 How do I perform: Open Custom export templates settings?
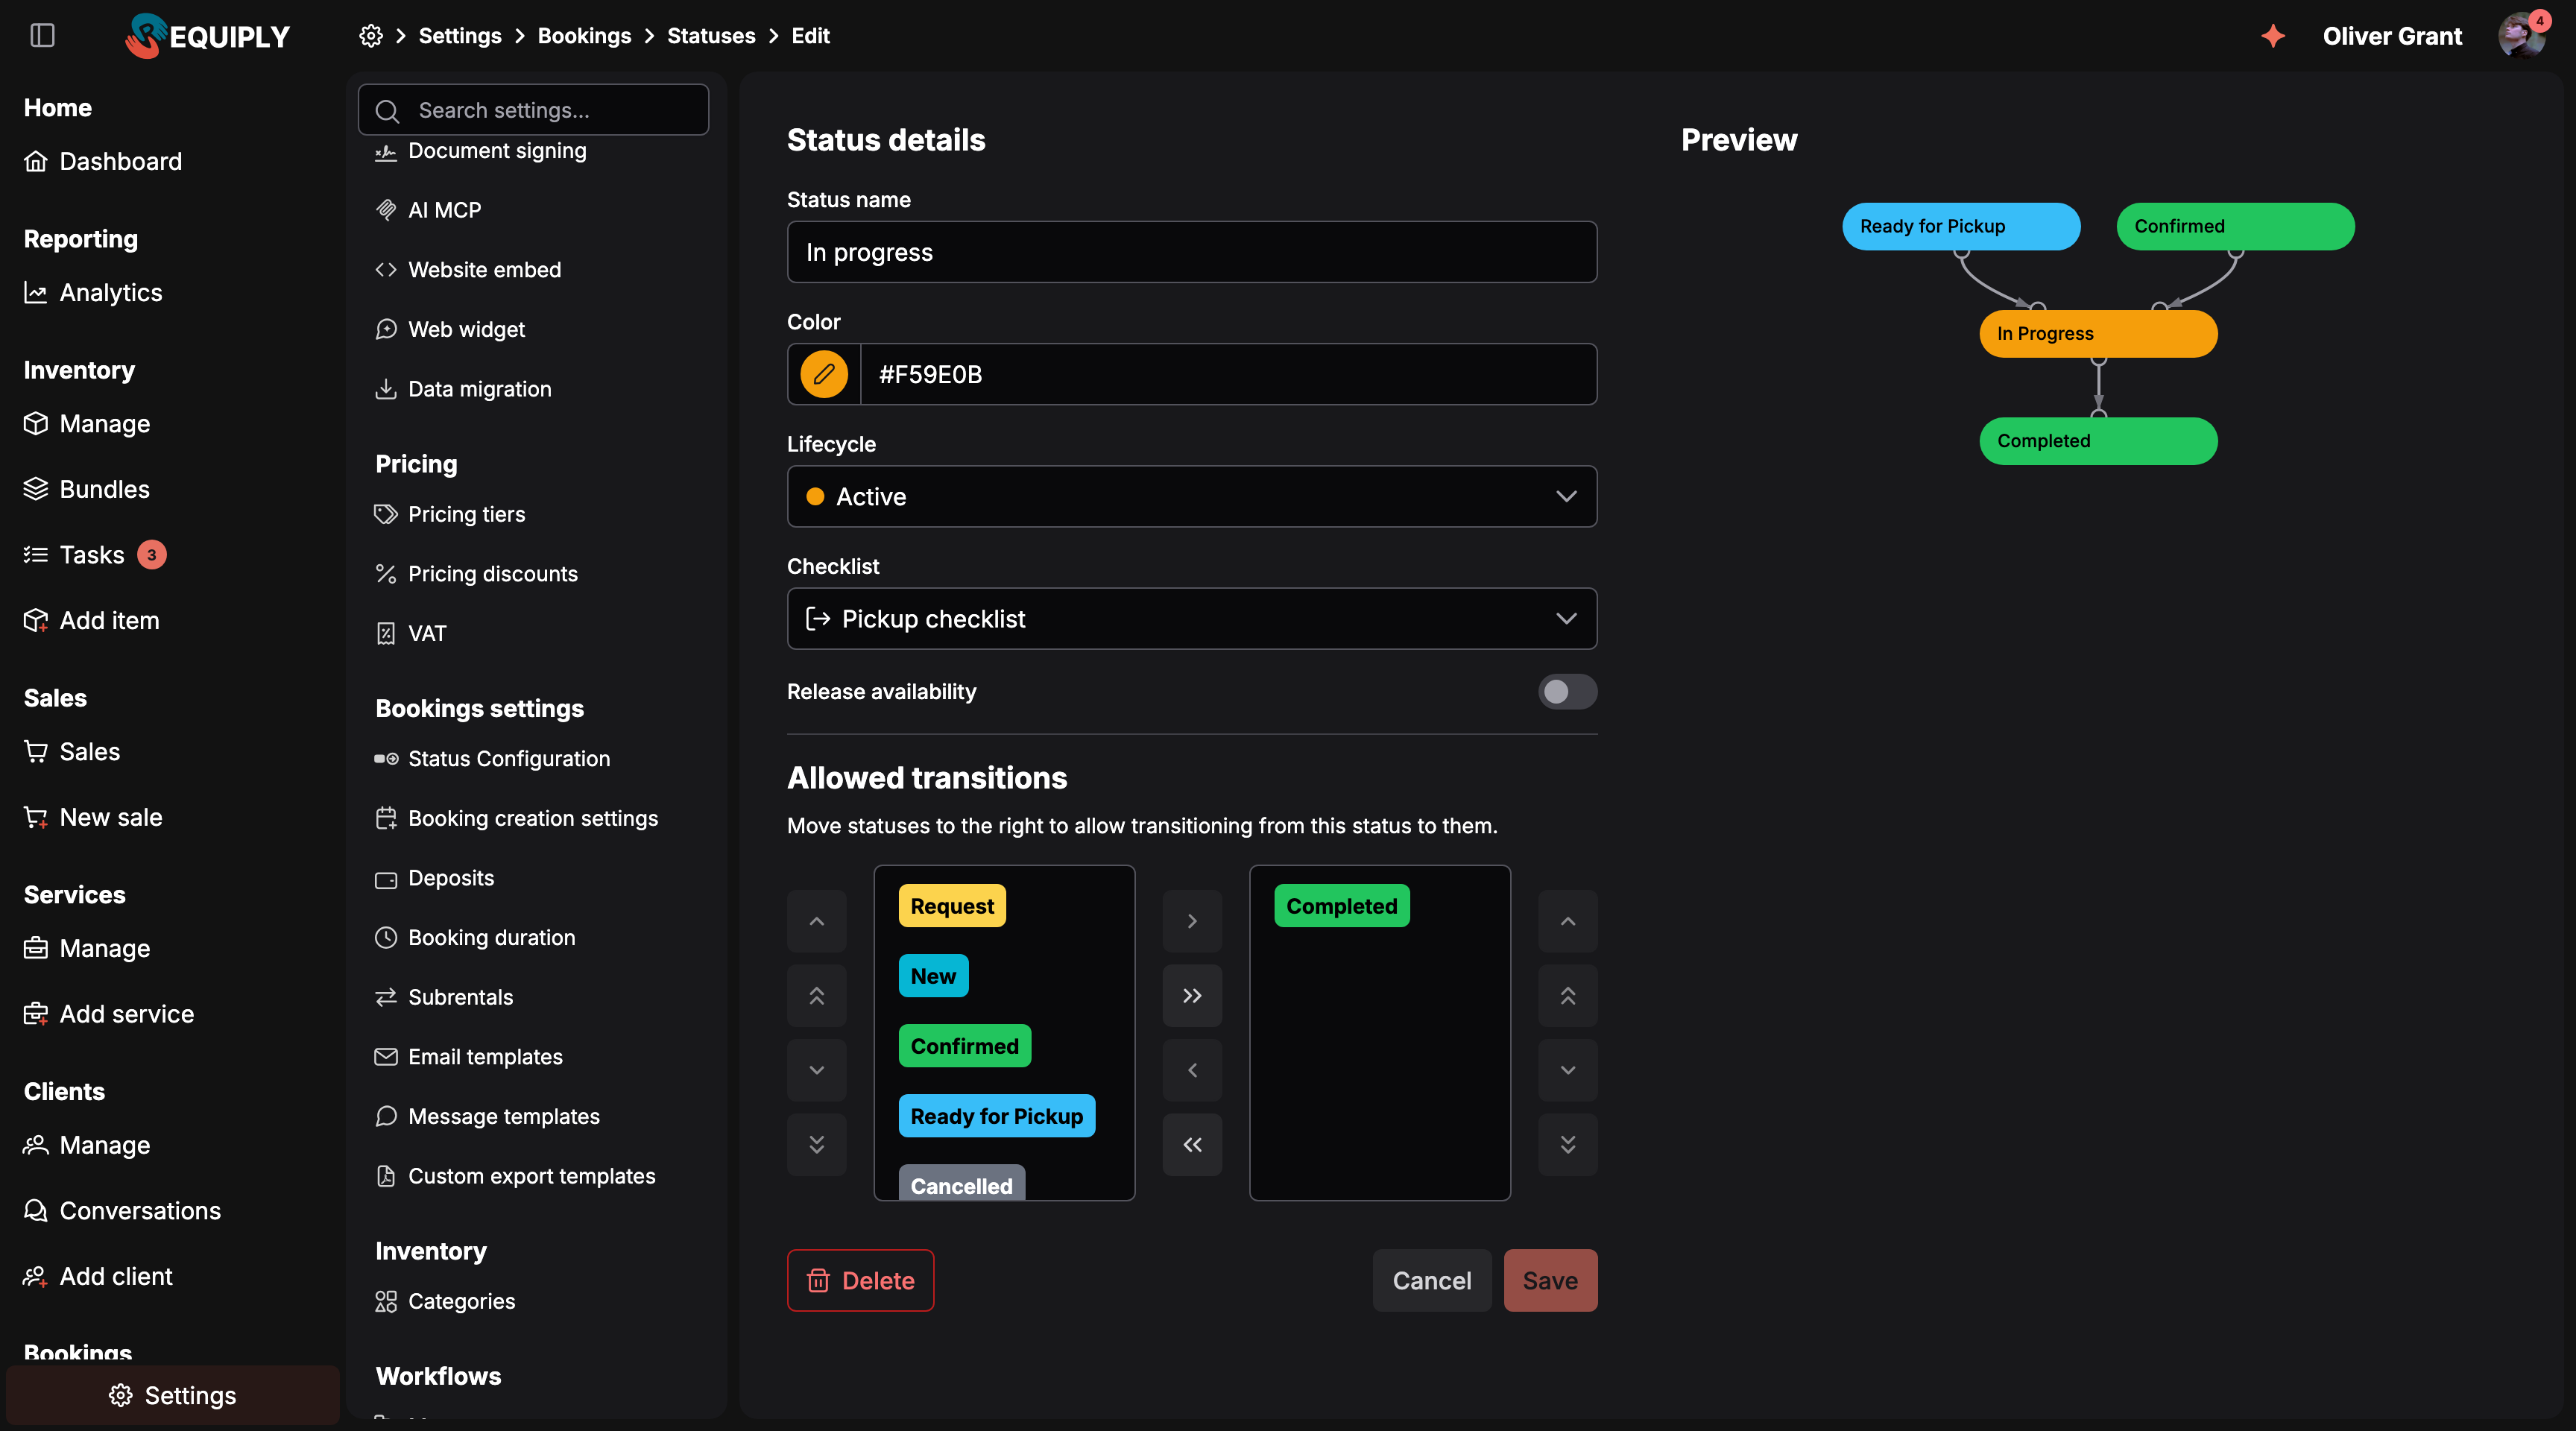[x=514, y=1176]
